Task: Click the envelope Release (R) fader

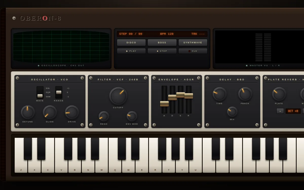Action: [189, 96]
